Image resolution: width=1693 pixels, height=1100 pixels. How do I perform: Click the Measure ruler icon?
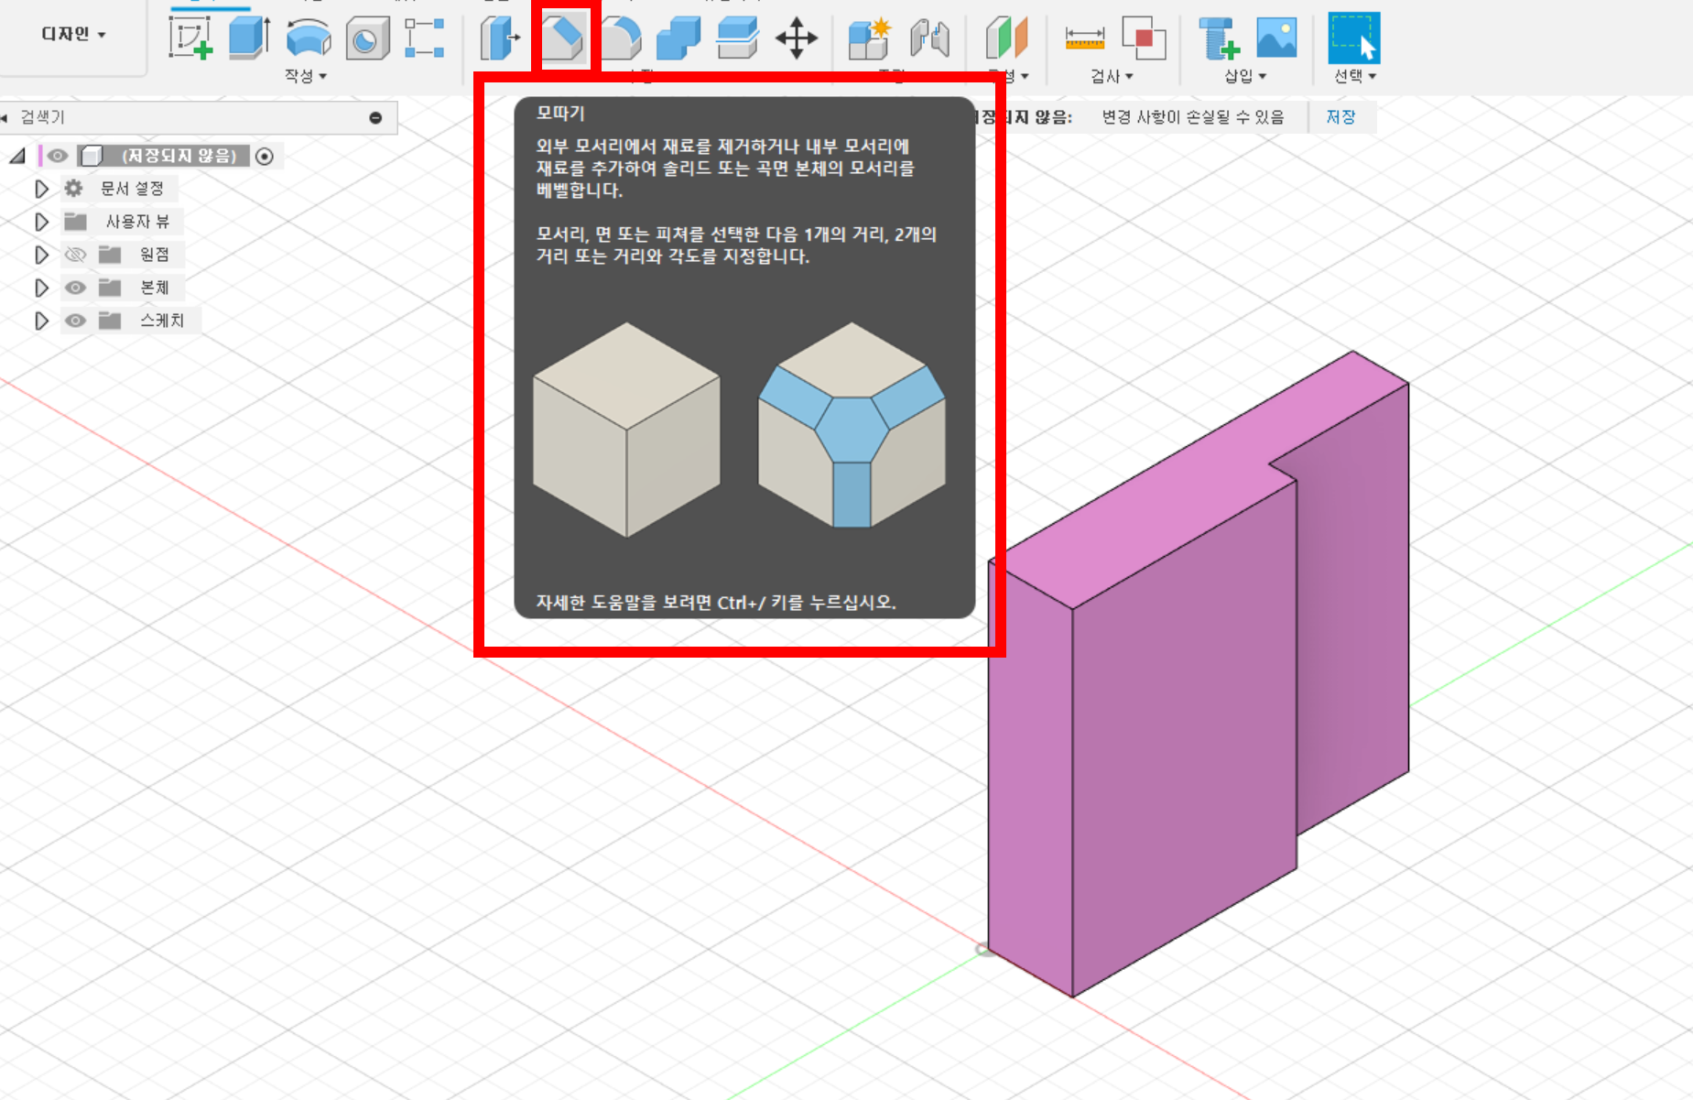(x=1084, y=38)
